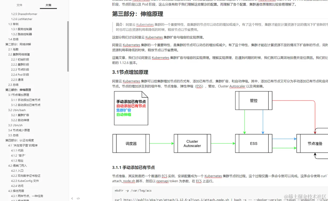Open outline item 3.2.1 集群扩容

(x=20, y=115)
